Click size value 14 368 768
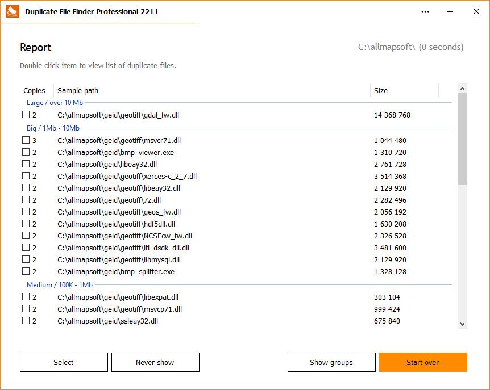490x390 pixels. pyautogui.click(x=392, y=115)
